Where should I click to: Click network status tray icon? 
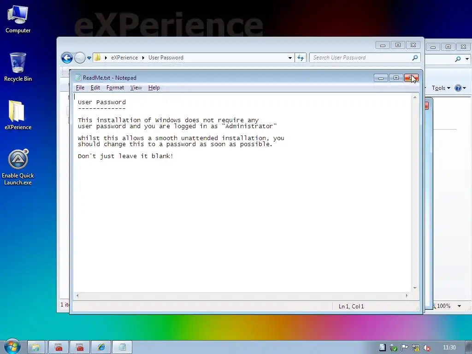(415, 348)
